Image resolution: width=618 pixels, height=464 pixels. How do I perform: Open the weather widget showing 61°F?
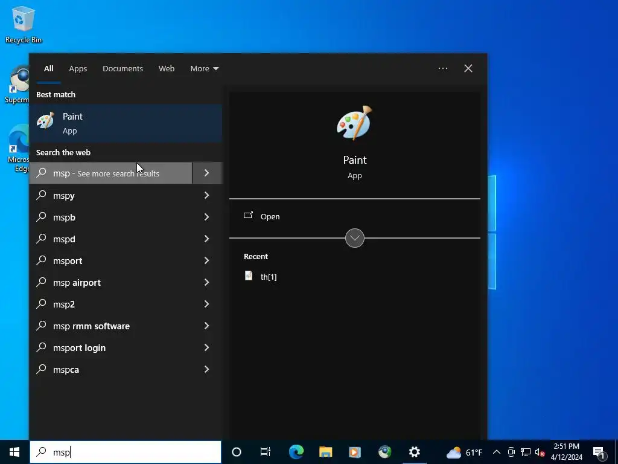464,452
